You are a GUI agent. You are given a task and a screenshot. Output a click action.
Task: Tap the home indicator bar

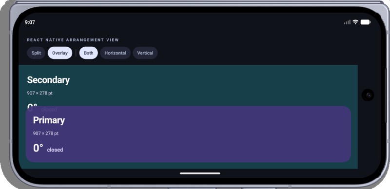tap(200, 173)
